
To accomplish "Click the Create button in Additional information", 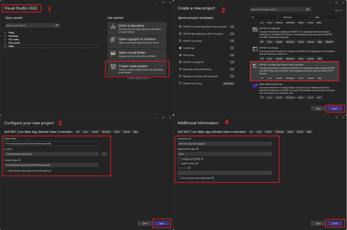I will [x=335, y=223].
